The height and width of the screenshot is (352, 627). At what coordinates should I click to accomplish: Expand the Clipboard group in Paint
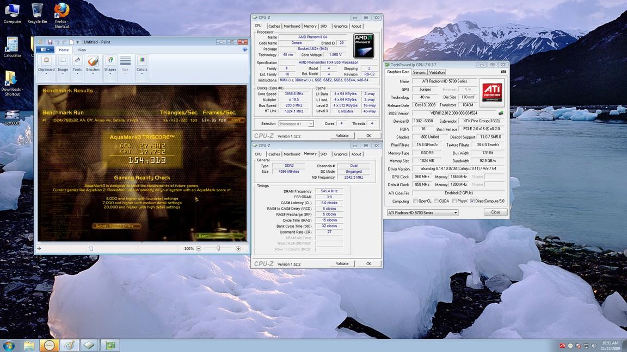46,66
